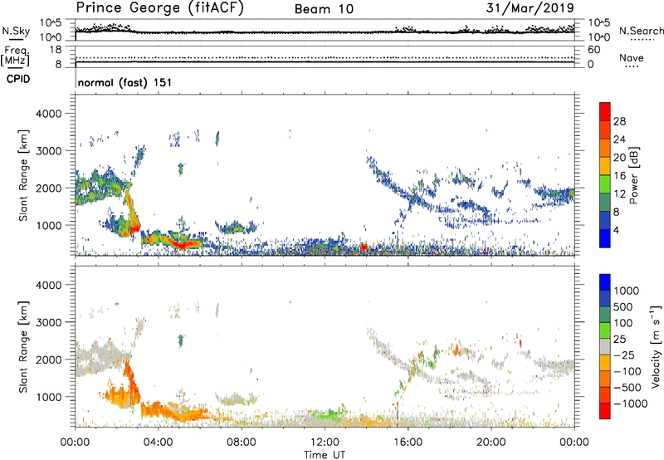Click the "Velocity [m s⁻¹]" color bar title
This screenshot has height=460, width=664.
tap(656, 346)
